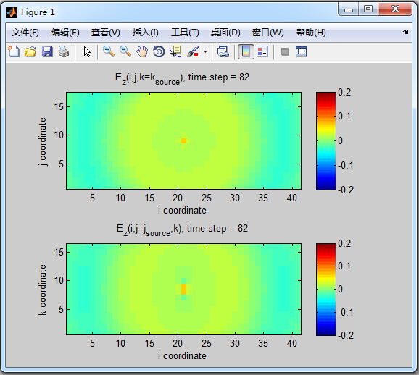Print the figure using the printer icon
The height and width of the screenshot is (375, 419).
point(64,51)
